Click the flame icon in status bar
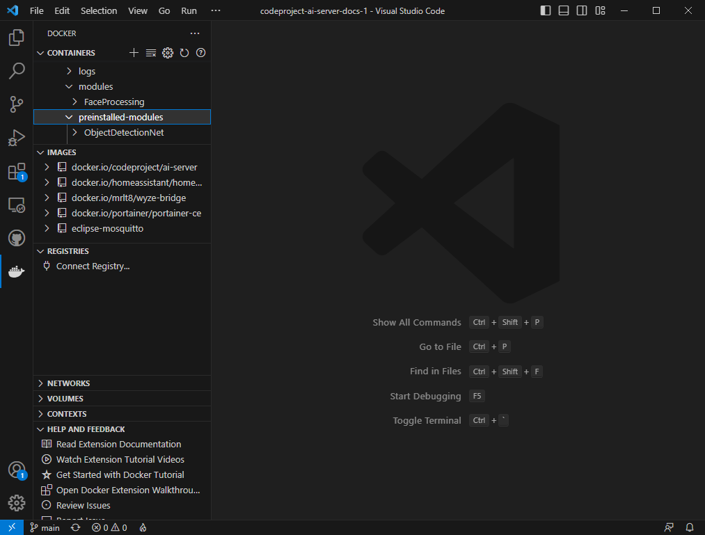Image resolution: width=705 pixels, height=535 pixels. coord(143,528)
